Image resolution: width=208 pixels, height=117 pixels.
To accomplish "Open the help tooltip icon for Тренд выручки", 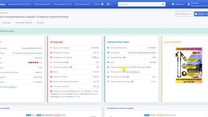I will [x=67, y=62].
